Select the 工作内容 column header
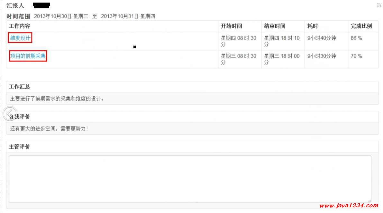 [x=20, y=26]
